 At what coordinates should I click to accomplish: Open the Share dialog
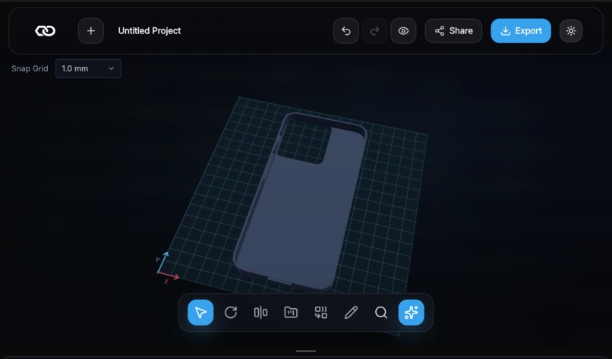pos(453,31)
